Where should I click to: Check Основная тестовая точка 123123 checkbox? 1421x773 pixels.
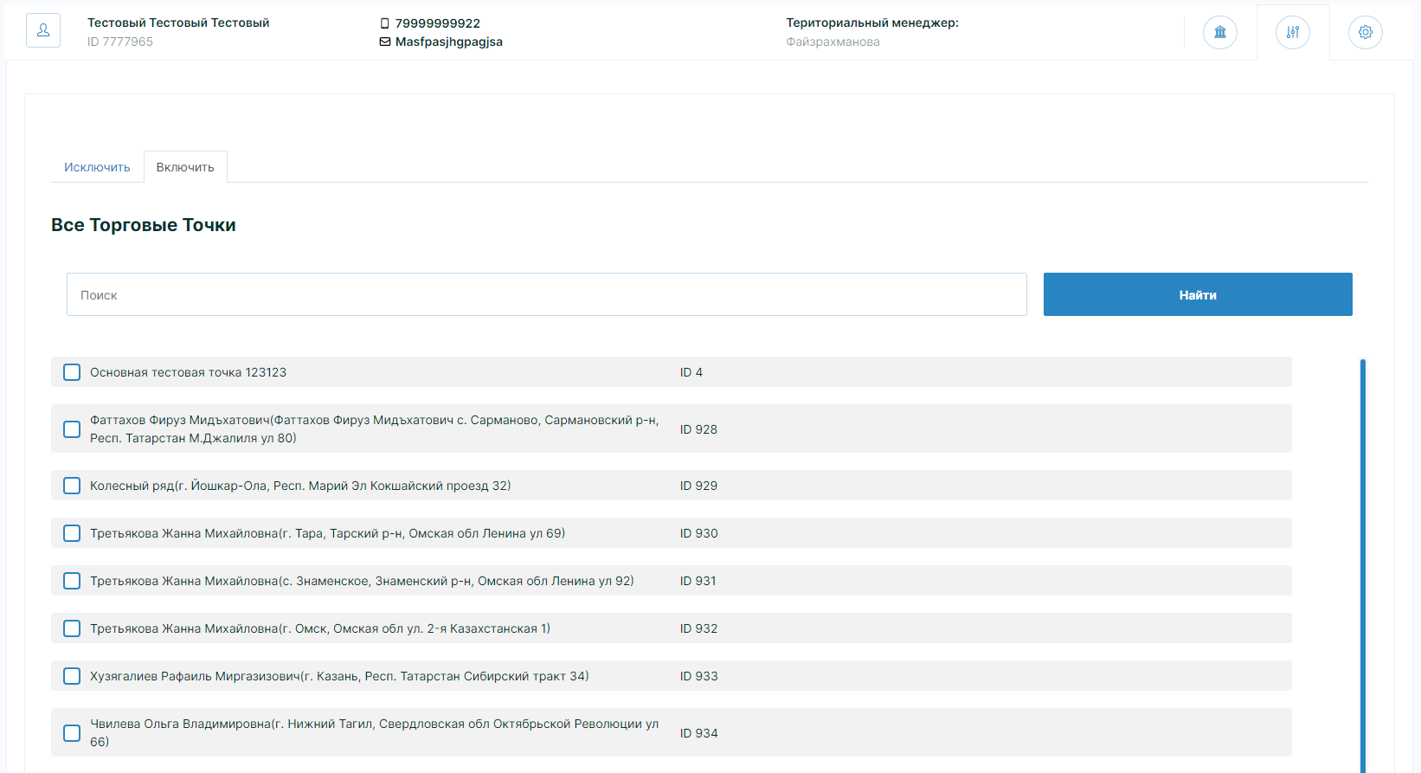pyautogui.click(x=72, y=372)
